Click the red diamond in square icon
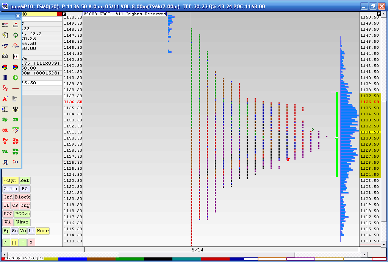 15,130
